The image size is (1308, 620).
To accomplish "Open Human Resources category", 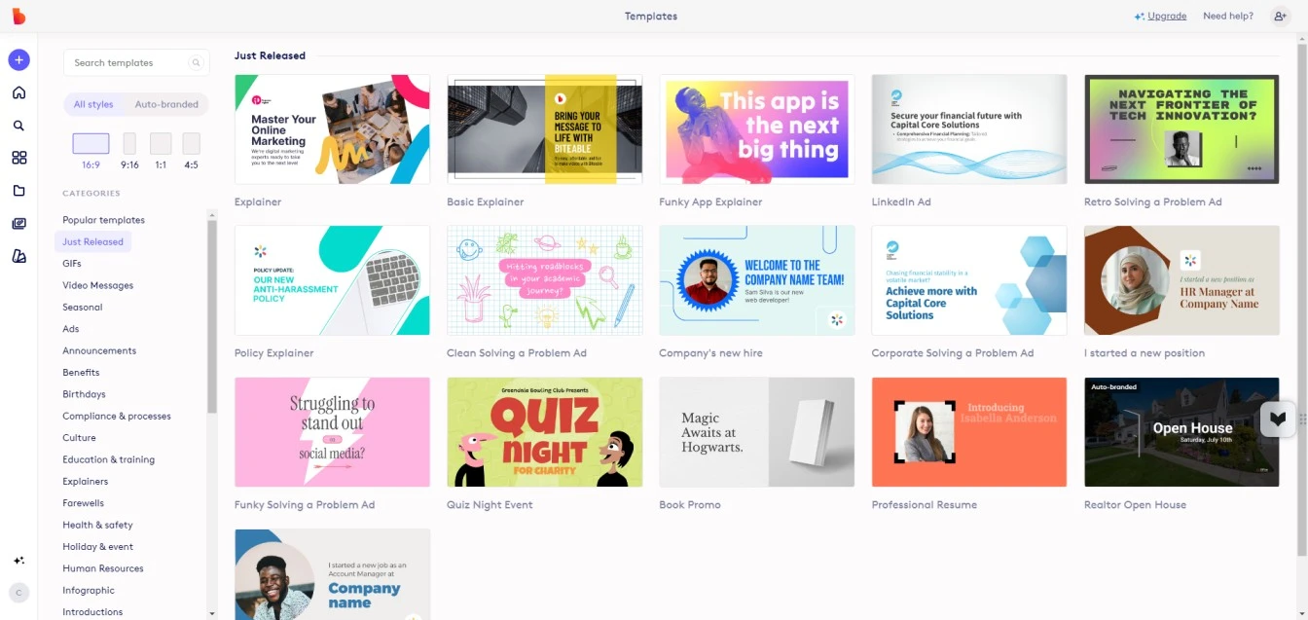I will pyautogui.click(x=103, y=568).
